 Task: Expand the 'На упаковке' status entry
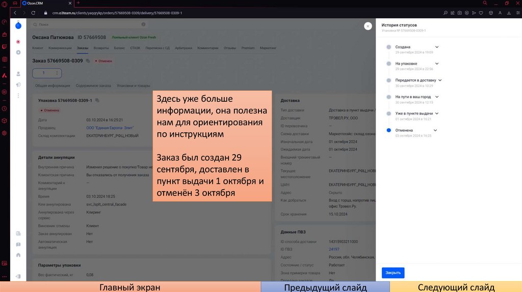[437, 64]
